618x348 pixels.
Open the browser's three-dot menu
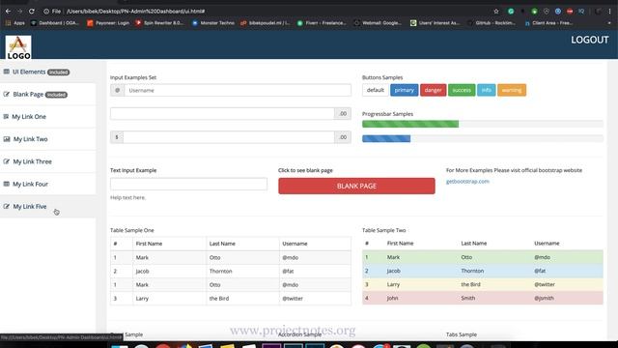point(609,11)
